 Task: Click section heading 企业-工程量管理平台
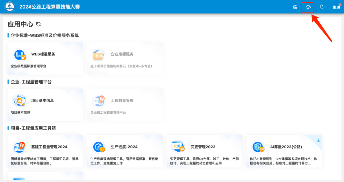tap(31, 82)
